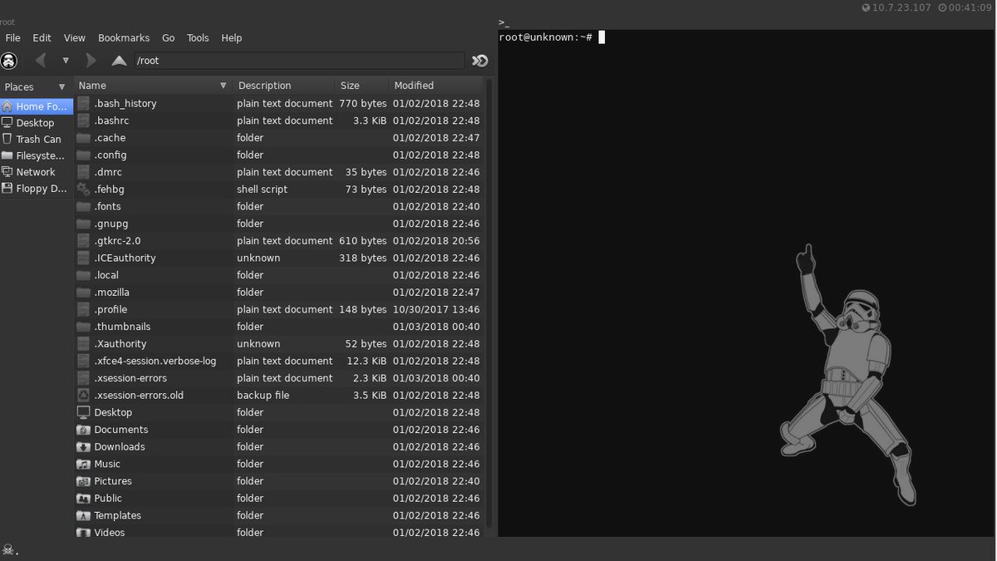This screenshot has width=997, height=561.
Task: Click the terminal prompt root@unknown
Action: [x=545, y=37]
